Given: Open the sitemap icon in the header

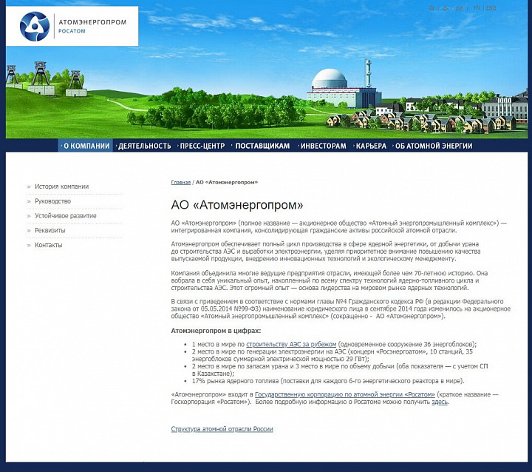Looking at the screenshot, I should (x=445, y=8).
